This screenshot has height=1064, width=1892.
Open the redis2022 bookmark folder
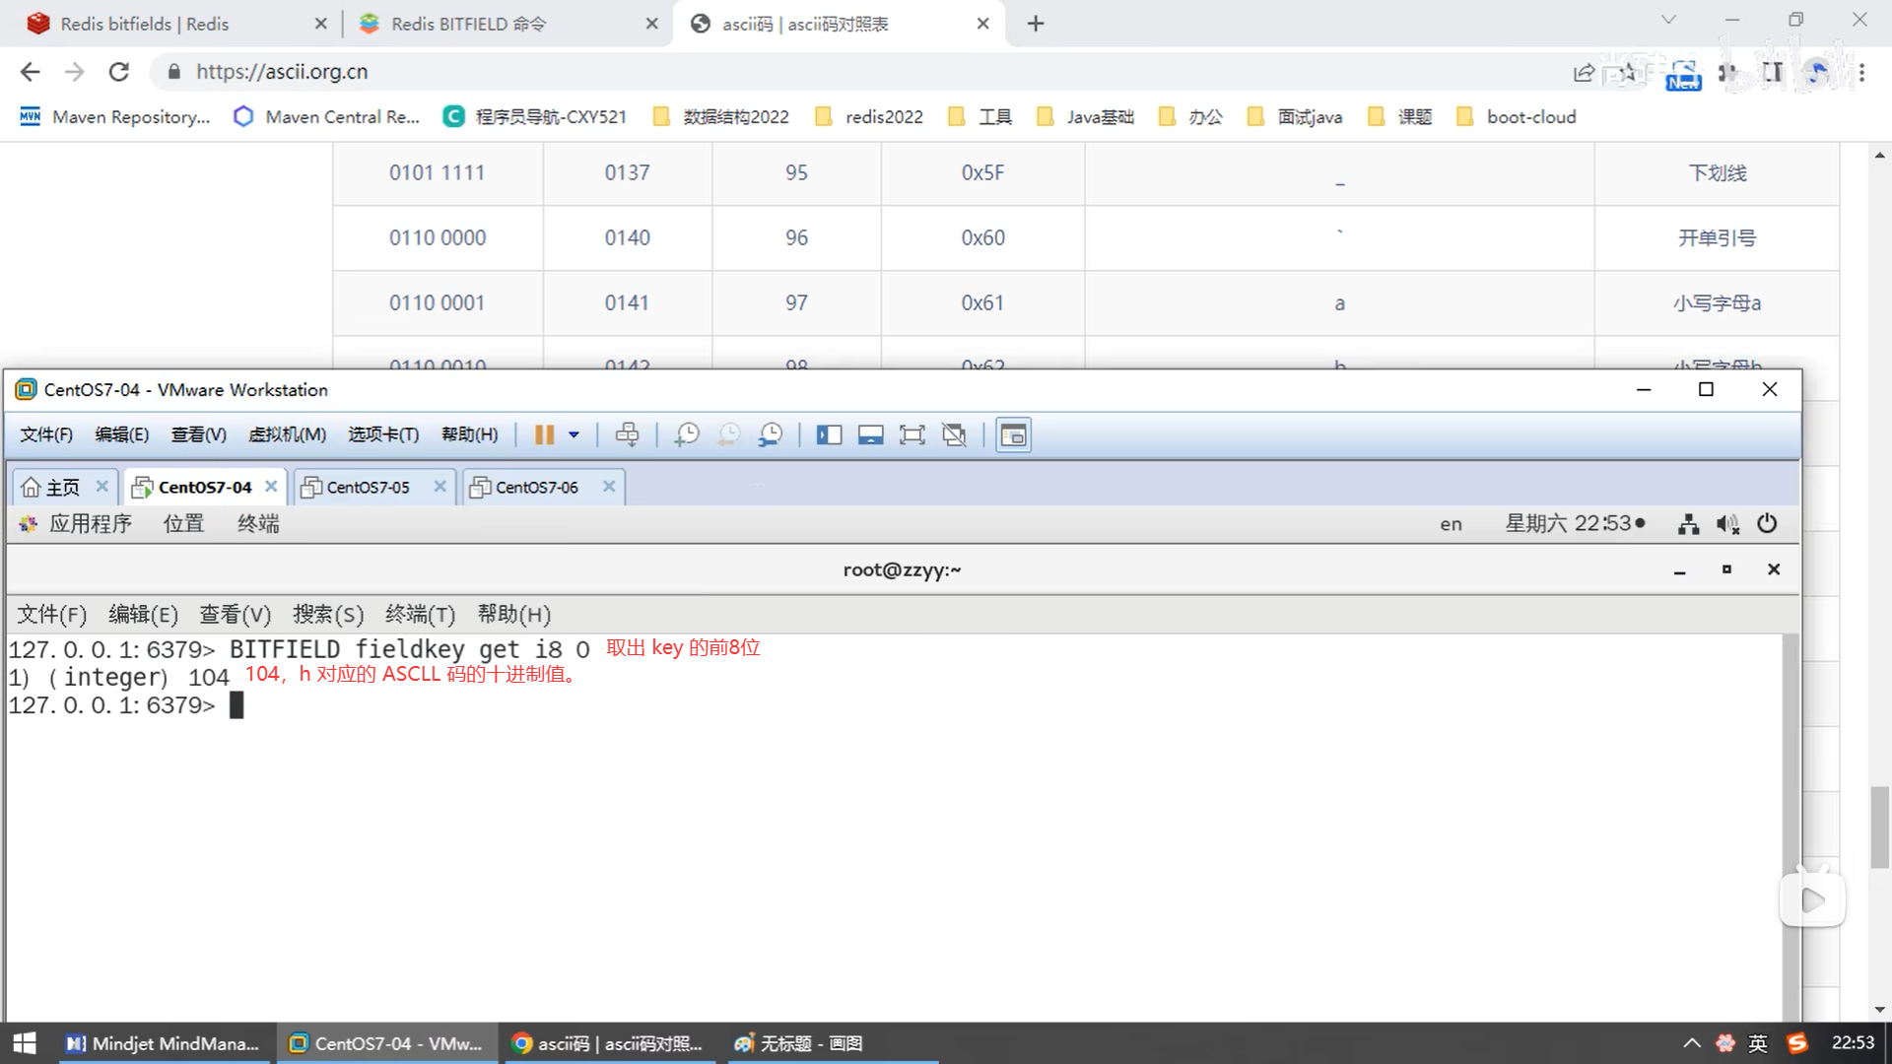pos(870,116)
